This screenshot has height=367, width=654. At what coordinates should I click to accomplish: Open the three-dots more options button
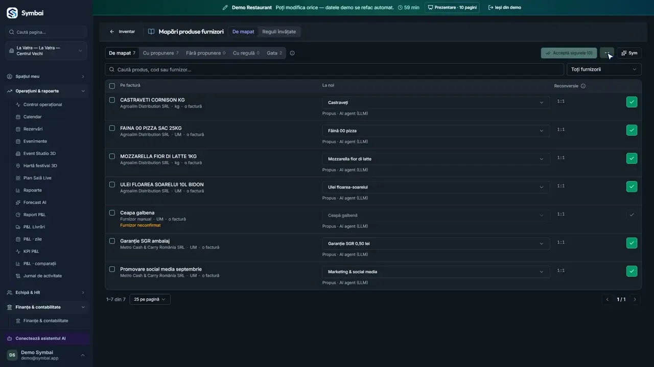607,53
